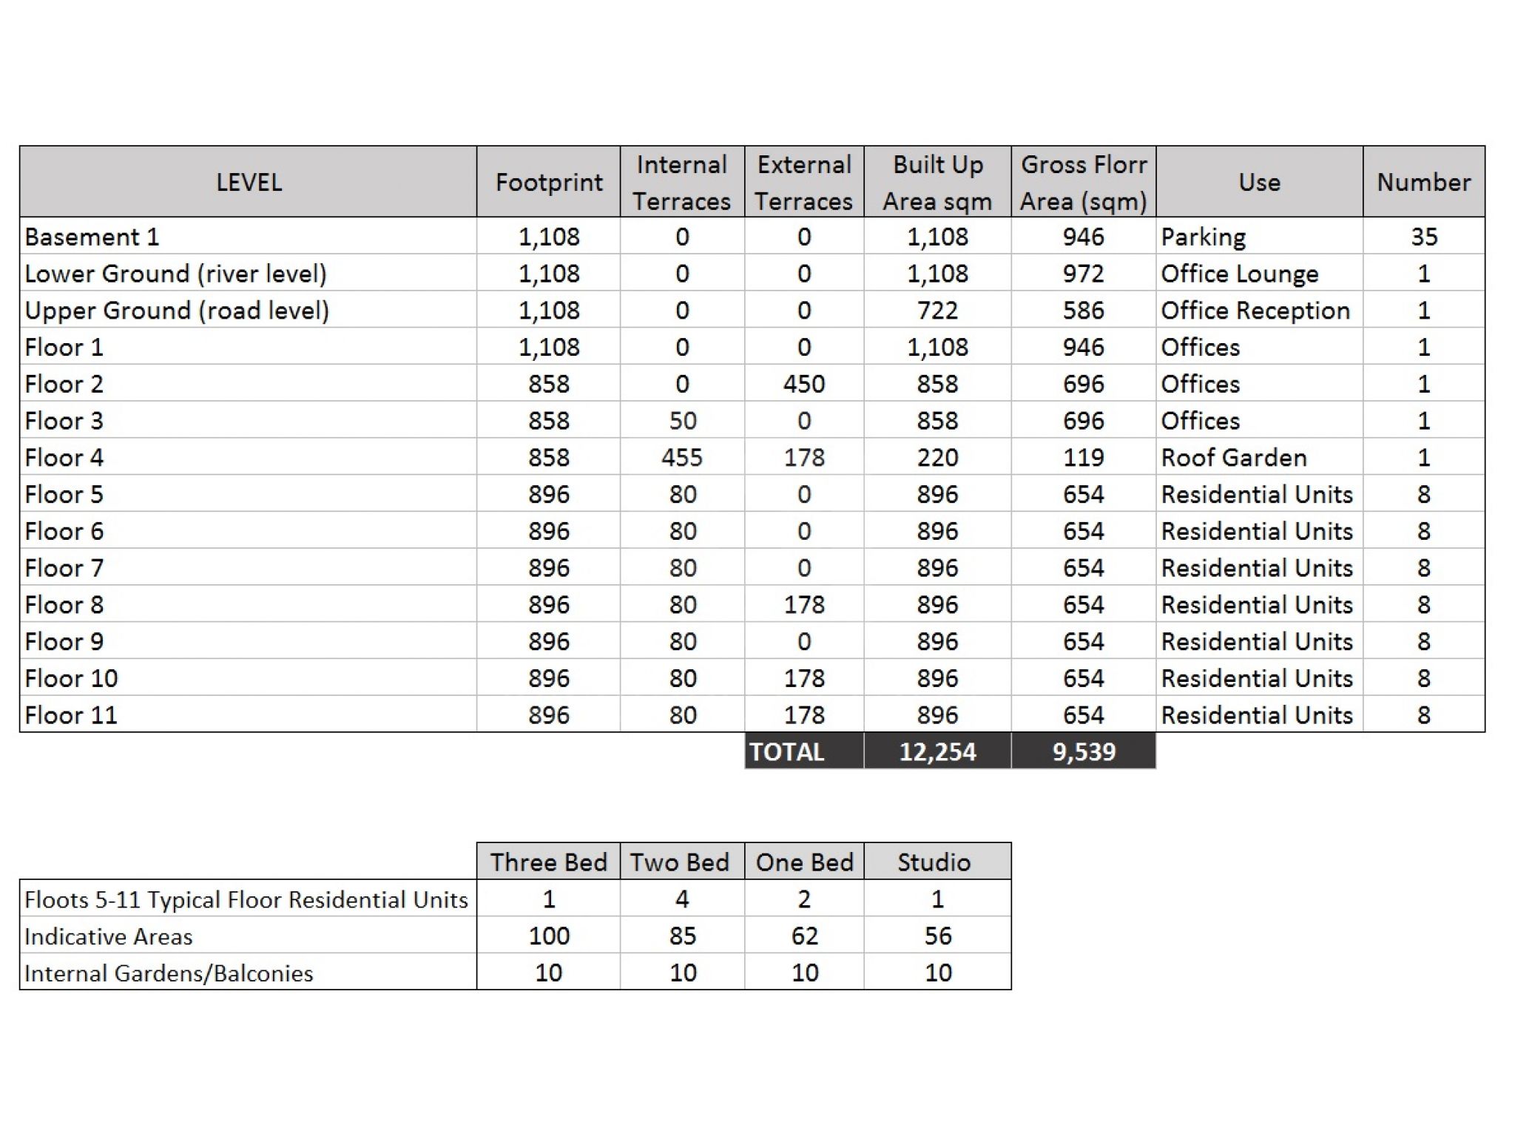Select Floor 4 internal terraces value 455
The height and width of the screenshot is (1136, 1515).
point(682,457)
